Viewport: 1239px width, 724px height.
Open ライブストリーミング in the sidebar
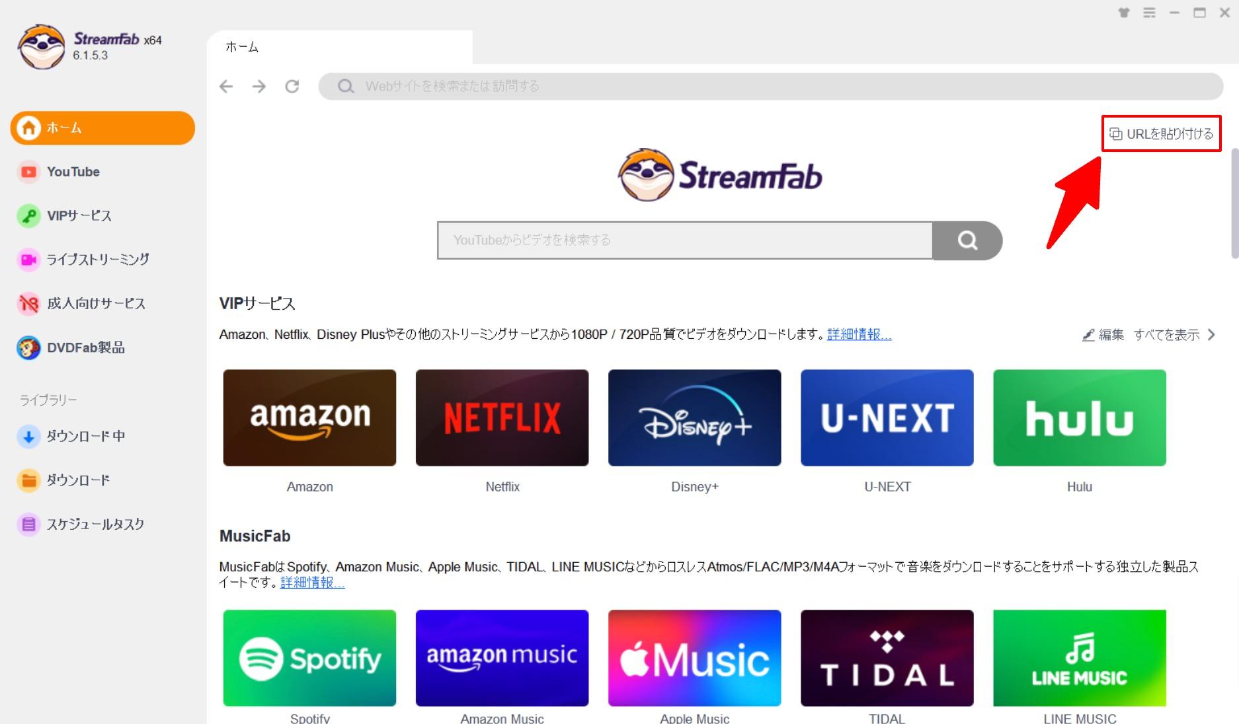(x=98, y=260)
